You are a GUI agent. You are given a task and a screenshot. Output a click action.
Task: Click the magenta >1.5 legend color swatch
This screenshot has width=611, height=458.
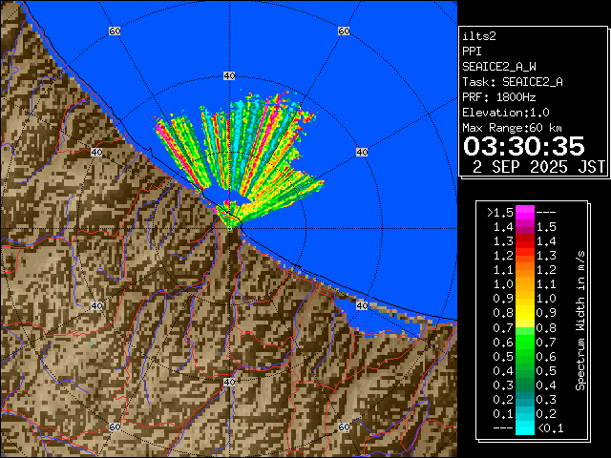[524, 212]
